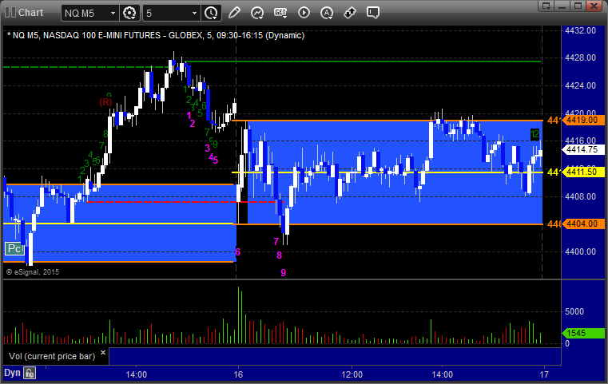Open the studies chart-line menu
The height and width of the screenshot is (384, 608).
(x=257, y=13)
